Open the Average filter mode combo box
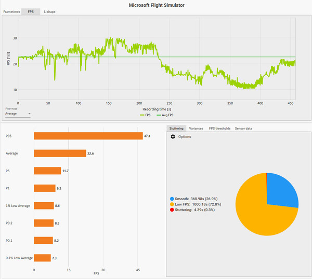 [x=18, y=114]
